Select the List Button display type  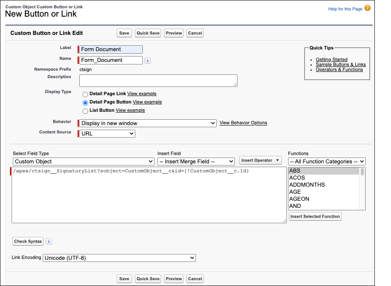tap(86, 111)
